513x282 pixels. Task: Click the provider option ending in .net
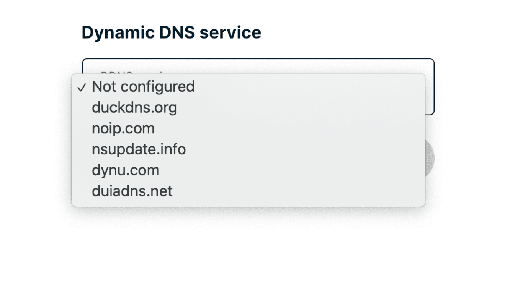(x=132, y=191)
